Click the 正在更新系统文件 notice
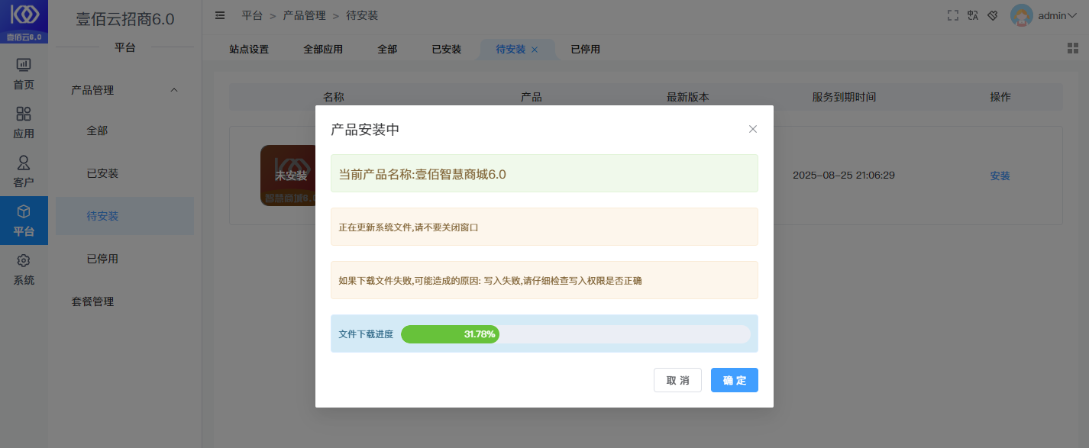The height and width of the screenshot is (448, 1089). [544, 227]
